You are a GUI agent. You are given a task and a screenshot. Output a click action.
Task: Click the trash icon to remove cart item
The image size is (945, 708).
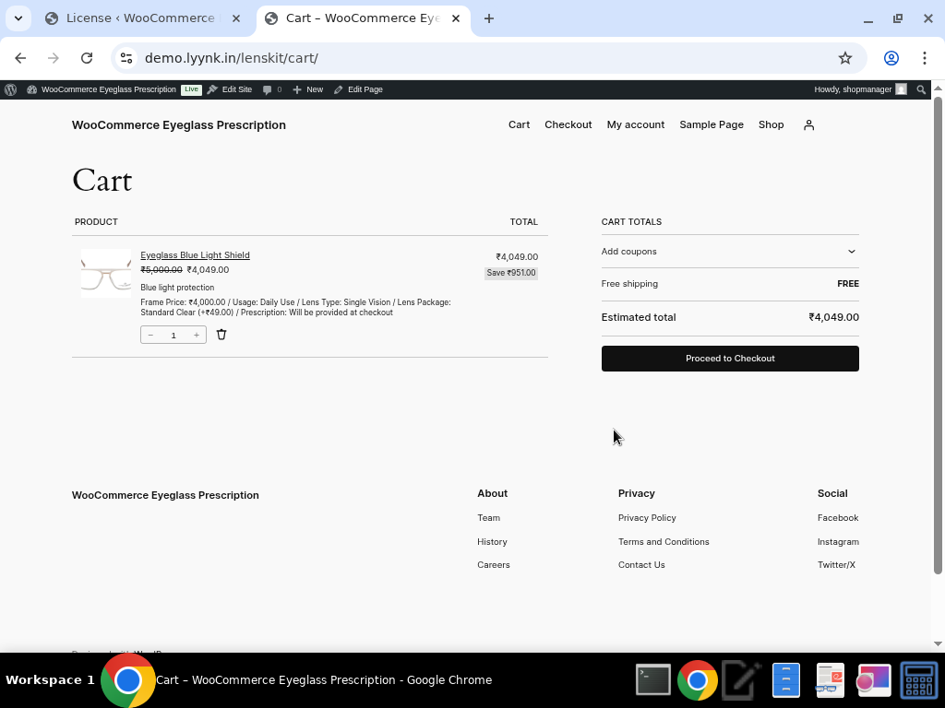tap(221, 335)
